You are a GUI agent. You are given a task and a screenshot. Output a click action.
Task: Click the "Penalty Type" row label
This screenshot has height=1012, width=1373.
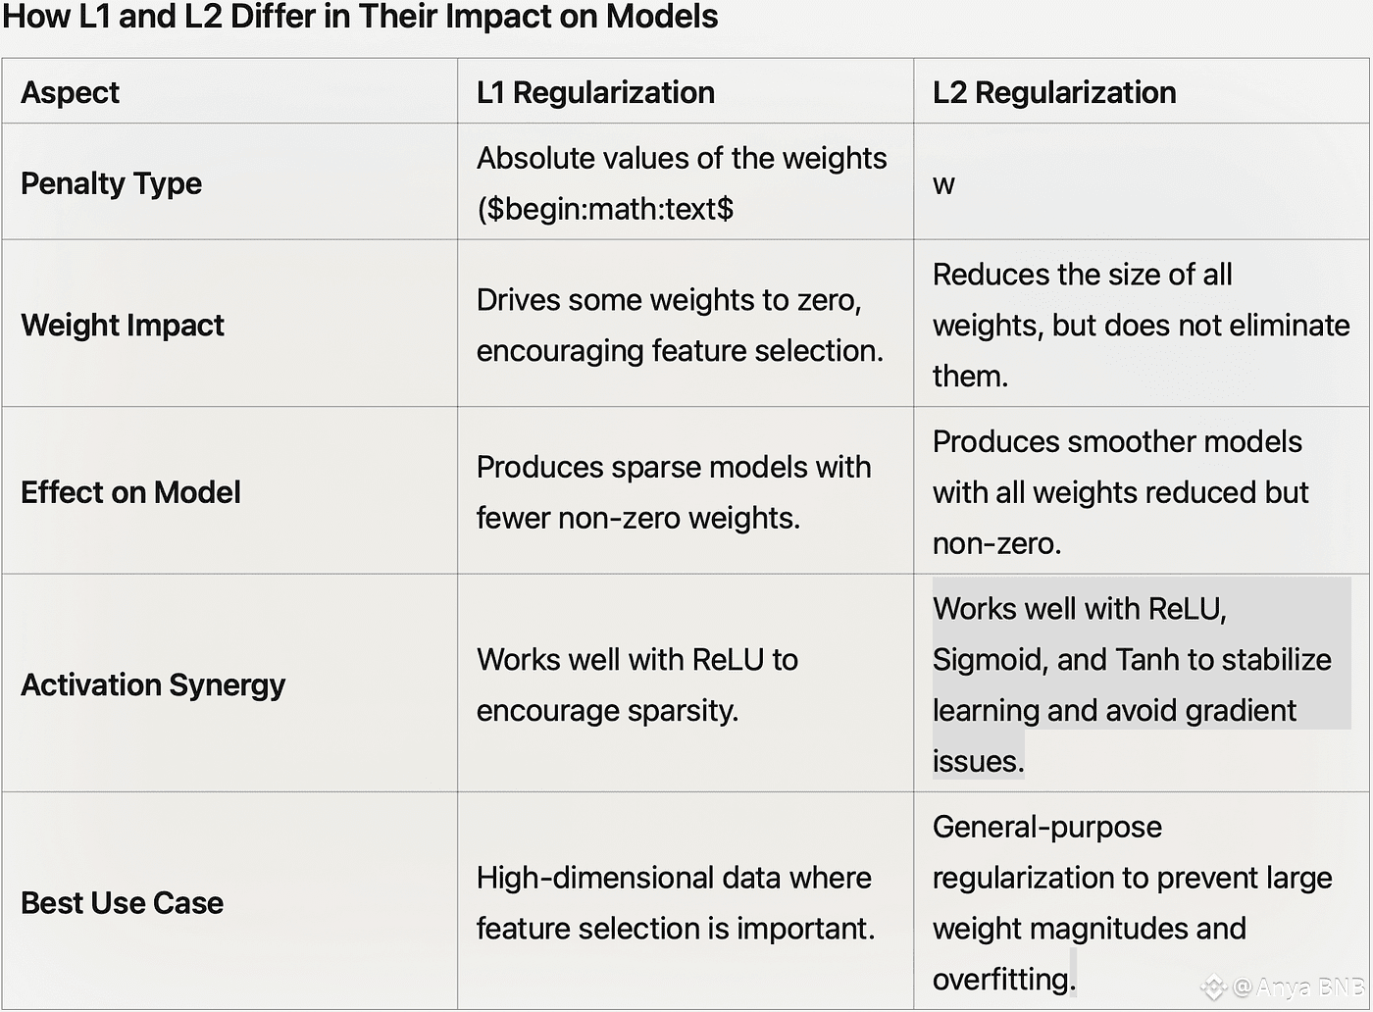pyautogui.click(x=111, y=183)
